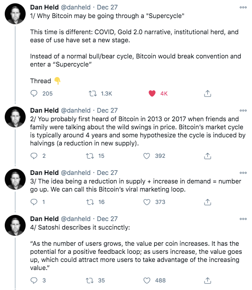This screenshot has width=252, height=290.
Task: Retweet the second tweet with 15 retweets
Action: (x=90, y=156)
